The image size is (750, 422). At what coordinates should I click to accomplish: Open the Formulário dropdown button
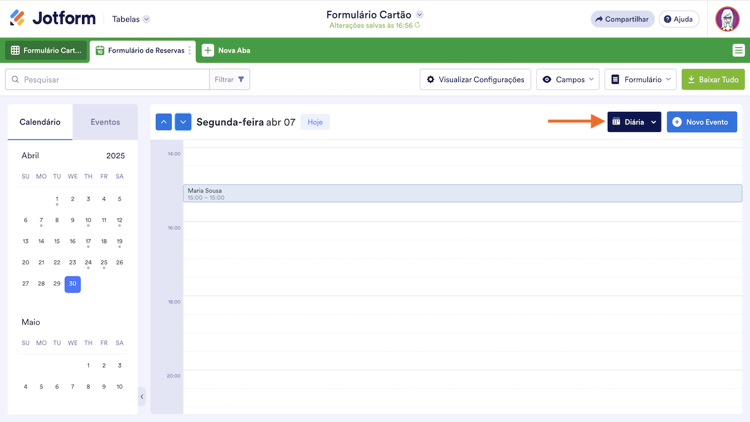(640, 80)
